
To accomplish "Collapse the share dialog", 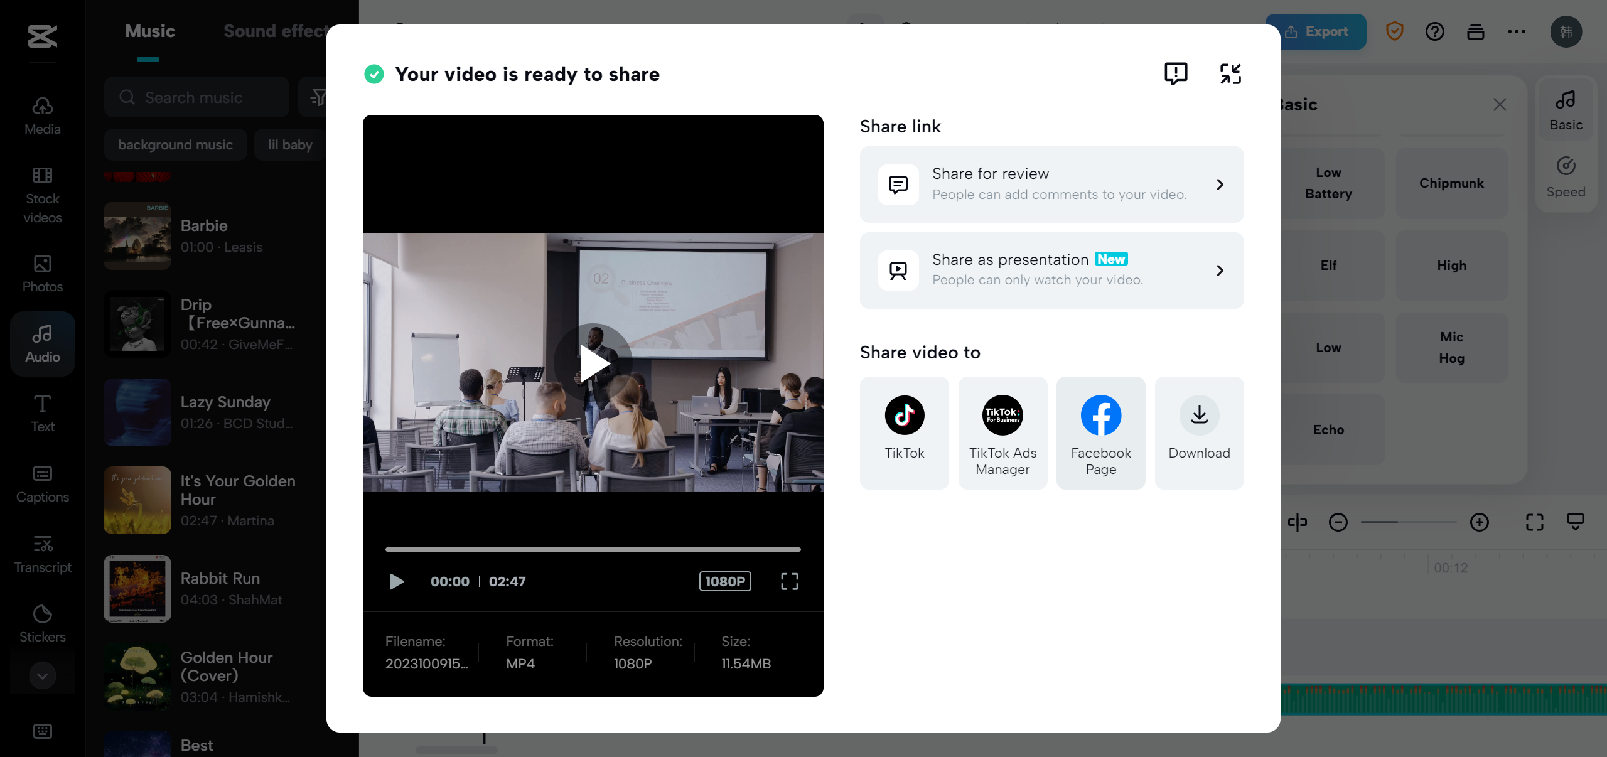I will tap(1230, 73).
